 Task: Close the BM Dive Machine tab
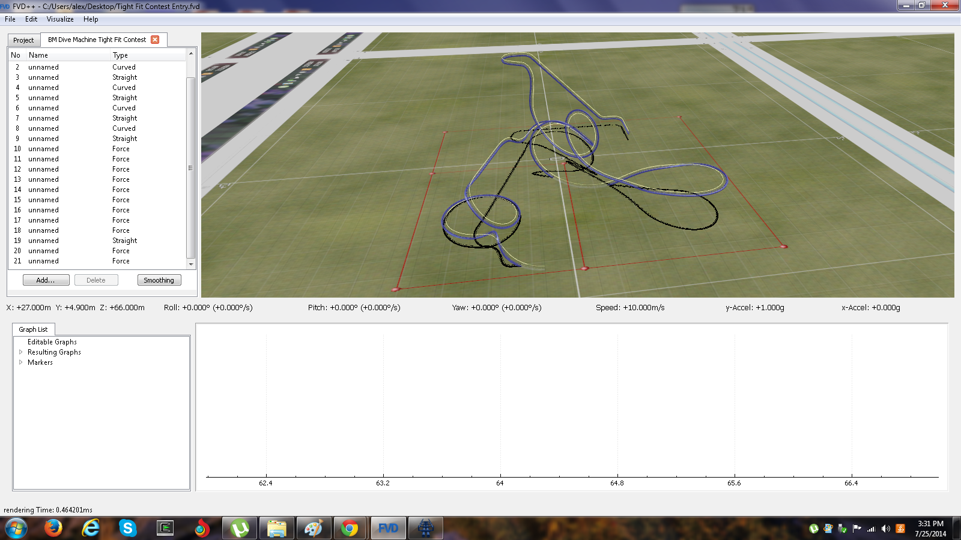(x=155, y=40)
